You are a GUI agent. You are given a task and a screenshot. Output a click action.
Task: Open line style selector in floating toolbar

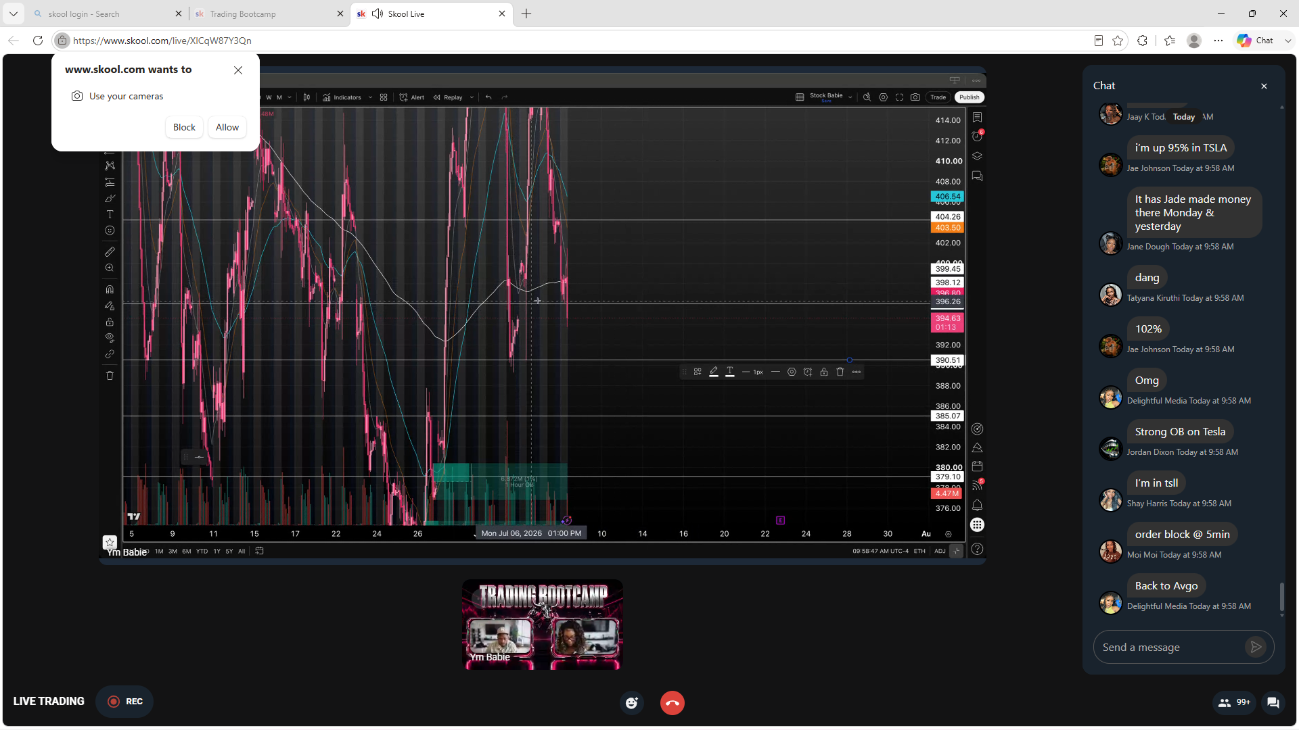775,372
